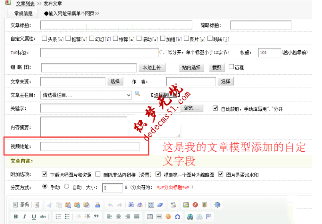Select 手动 pagination radio button

click(x=45, y=186)
